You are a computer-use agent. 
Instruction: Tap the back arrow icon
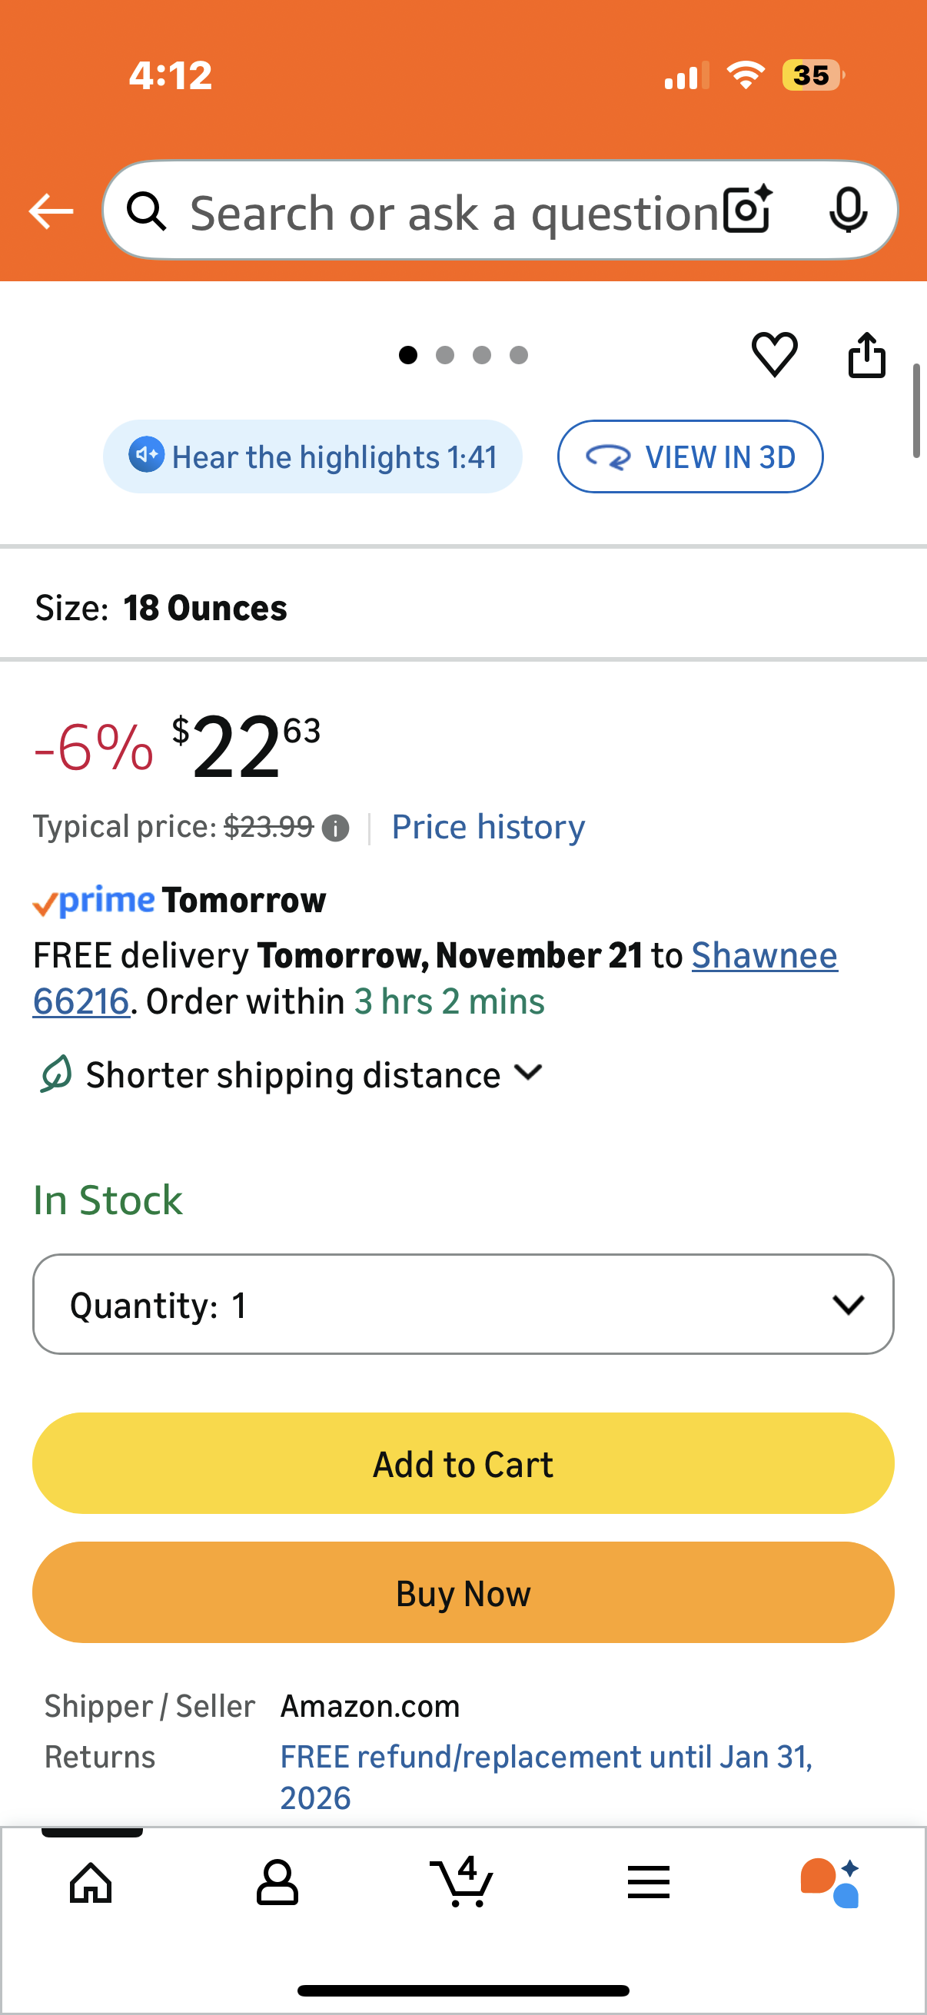pyautogui.click(x=51, y=211)
